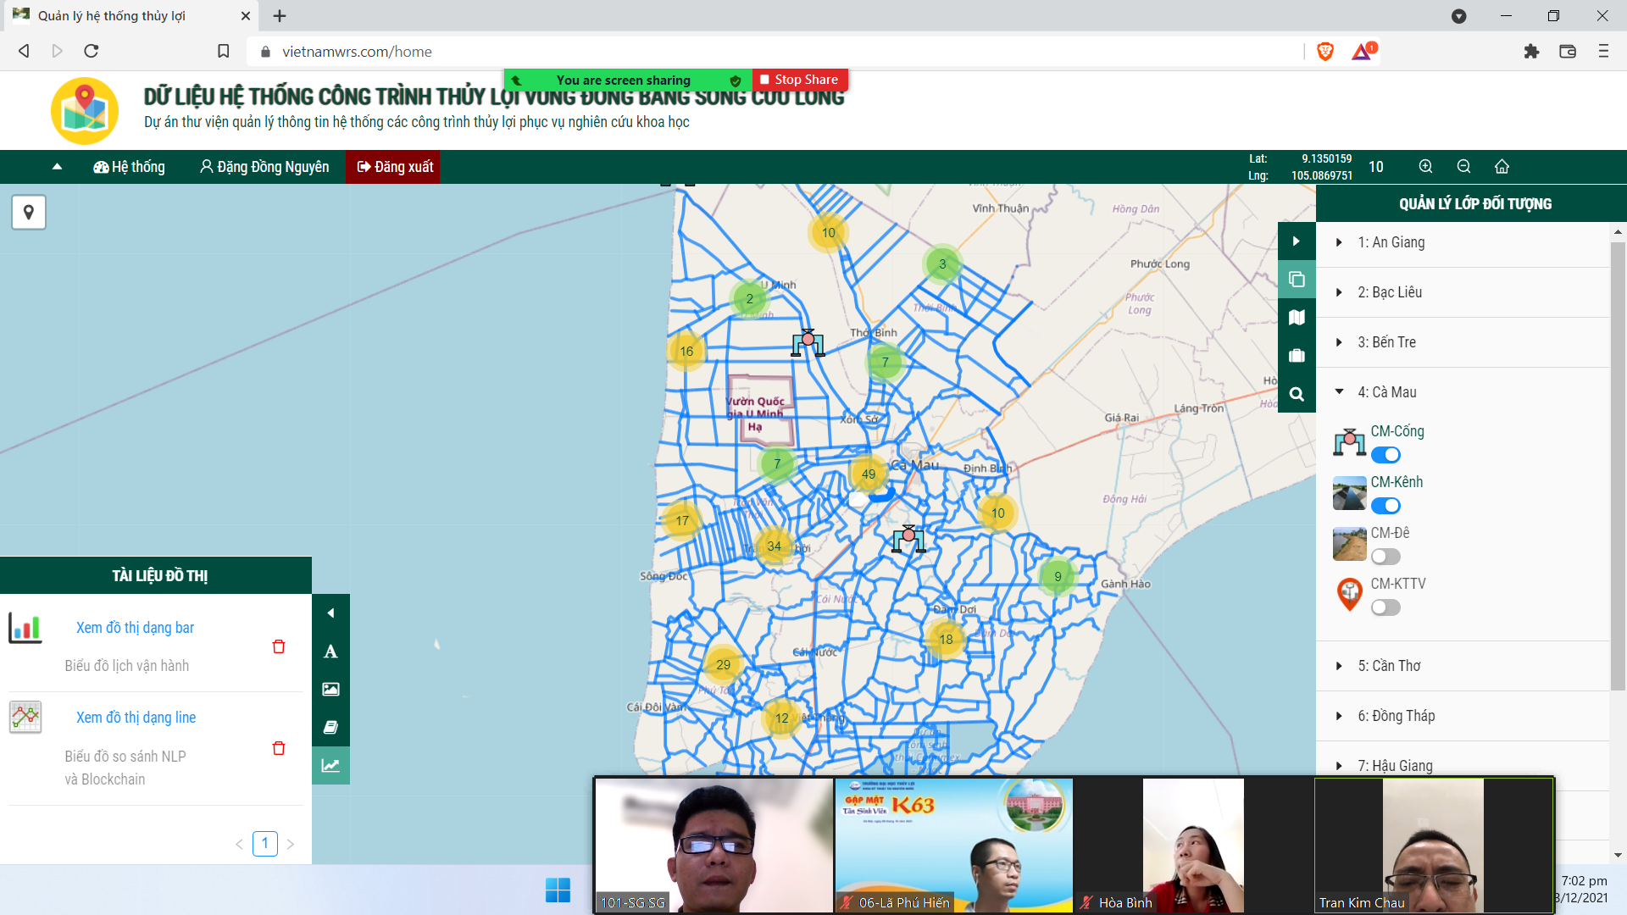
Task: Select the line chart panel icon
Action: [x=330, y=766]
